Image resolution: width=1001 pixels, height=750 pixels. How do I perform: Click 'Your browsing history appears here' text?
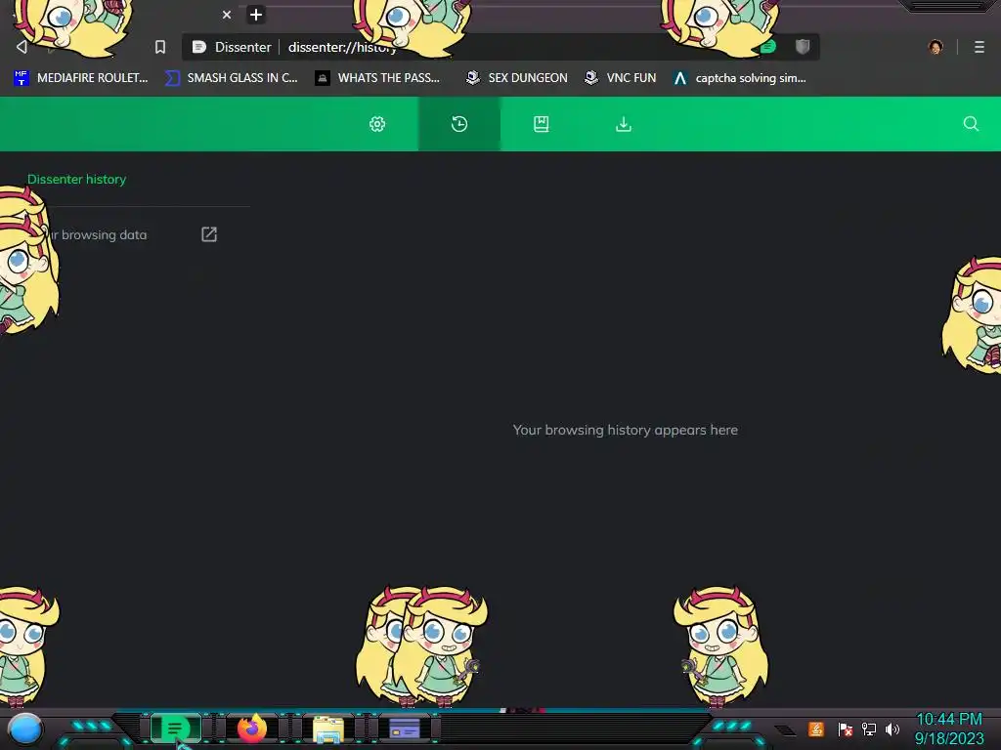[x=625, y=430]
